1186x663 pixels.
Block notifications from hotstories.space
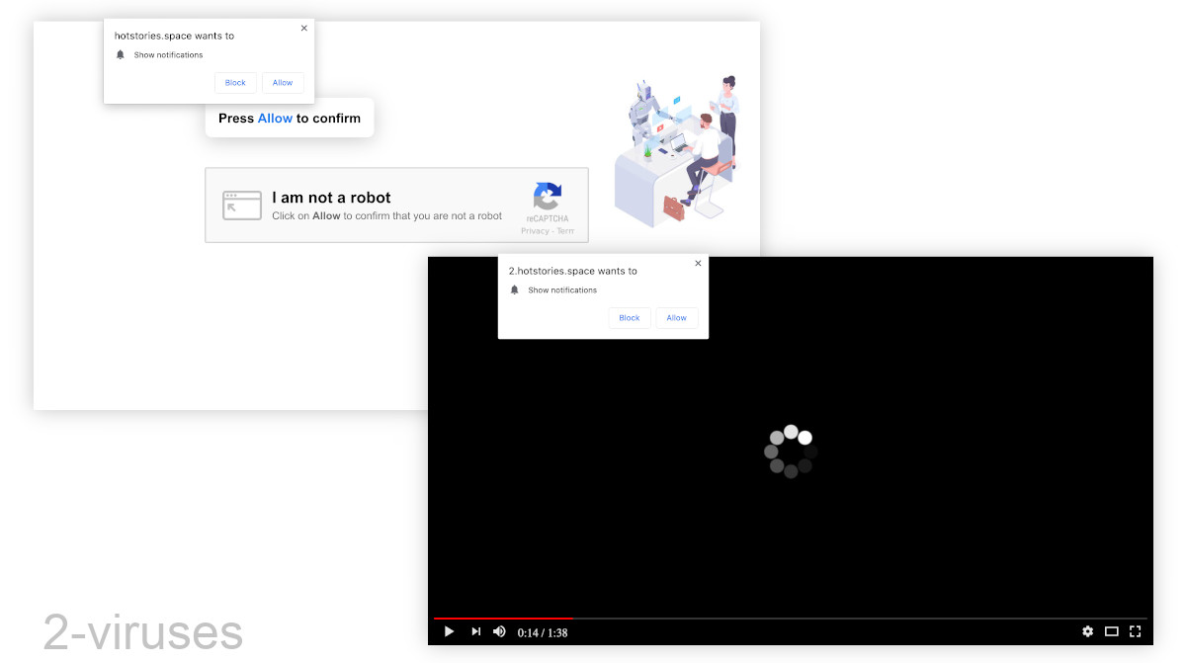point(235,83)
